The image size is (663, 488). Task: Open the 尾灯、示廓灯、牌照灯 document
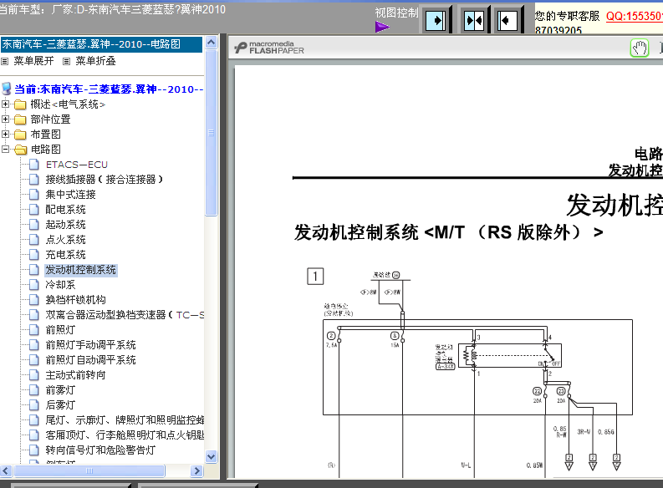pos(125,419)
